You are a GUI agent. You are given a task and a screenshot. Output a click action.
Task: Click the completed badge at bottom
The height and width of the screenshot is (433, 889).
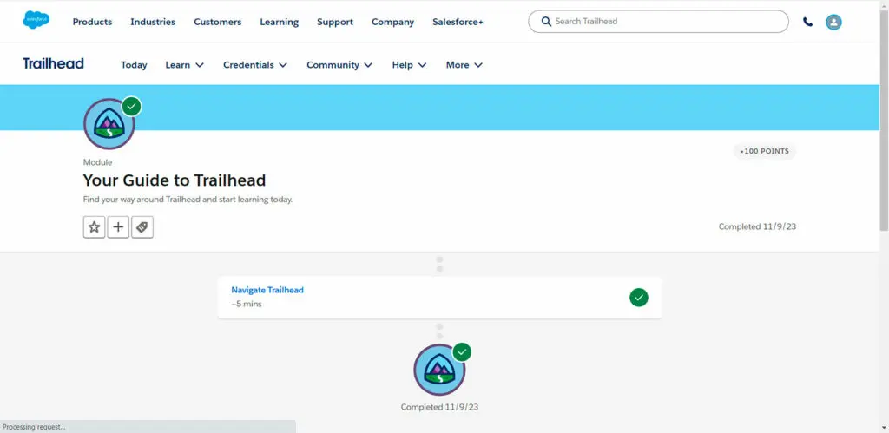[x=439, y=370]
